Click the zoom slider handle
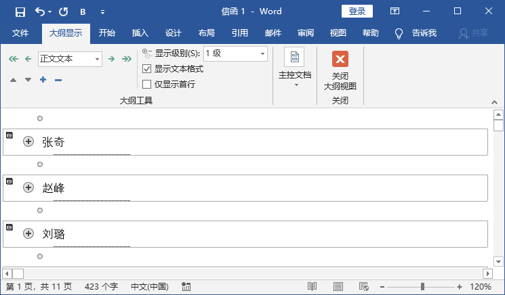Viewport: 505px width, 295px height. (422, 287)
